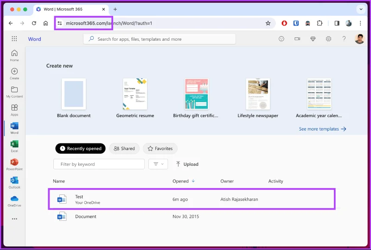Open the Chrome three-dot menu
Viewport: 371px width, 250px height.
click(360, 23)
